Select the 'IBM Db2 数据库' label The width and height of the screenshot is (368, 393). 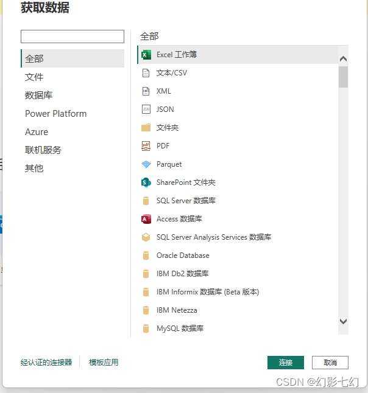[x=183, y=274]
